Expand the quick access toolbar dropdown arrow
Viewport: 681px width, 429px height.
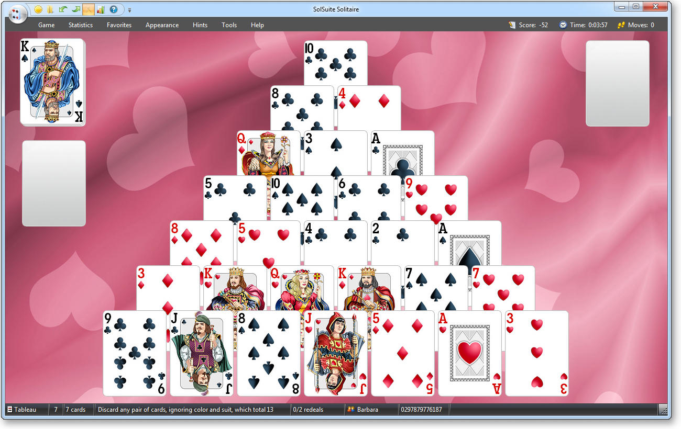[x=130, y=10]
